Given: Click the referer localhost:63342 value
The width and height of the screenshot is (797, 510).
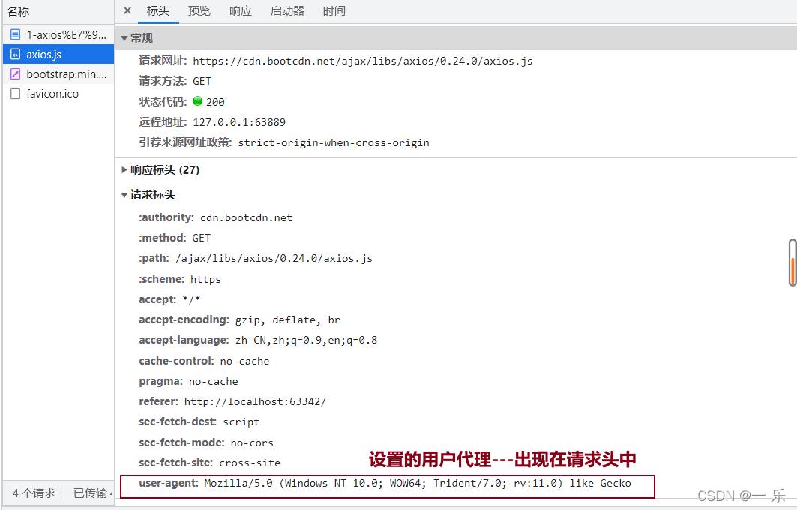Looking at the screenshot, I should click(x=255, y=402).
